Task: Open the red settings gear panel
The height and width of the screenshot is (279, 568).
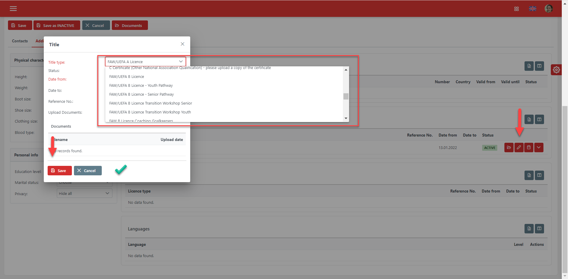Action: click(556, 70)
